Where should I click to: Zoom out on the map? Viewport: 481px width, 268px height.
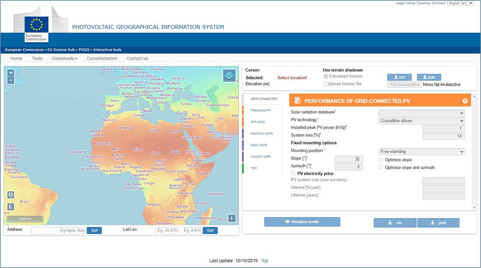[x=11, y=80]
